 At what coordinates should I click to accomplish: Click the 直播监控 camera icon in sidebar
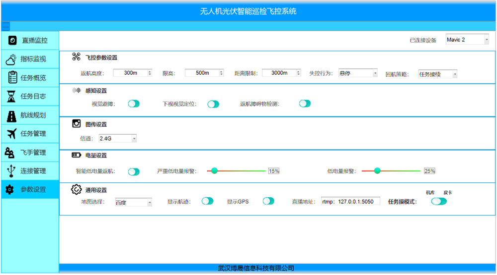click(x=12, y=40)
